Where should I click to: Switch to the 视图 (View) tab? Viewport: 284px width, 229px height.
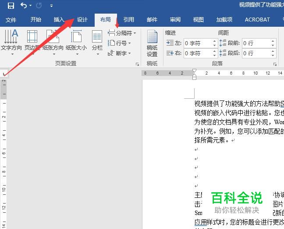(x=199, y=20)
